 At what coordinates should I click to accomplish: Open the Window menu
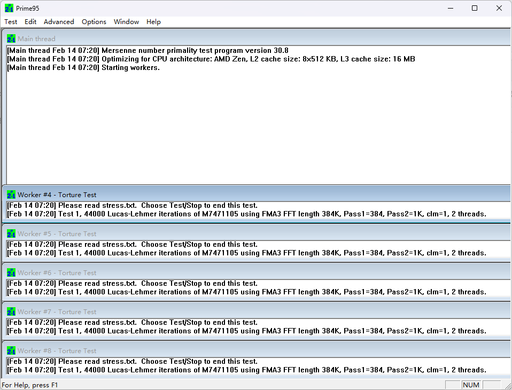pyautogui.click(x=126, y=22)
